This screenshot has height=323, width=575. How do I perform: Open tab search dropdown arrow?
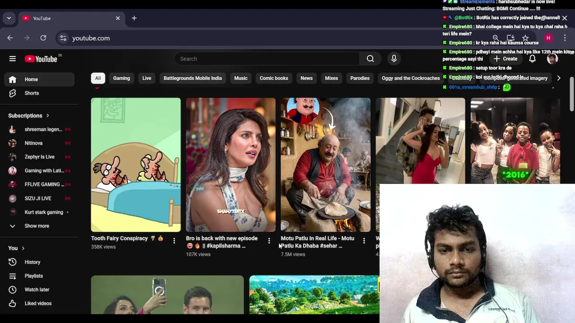point(9,18)
